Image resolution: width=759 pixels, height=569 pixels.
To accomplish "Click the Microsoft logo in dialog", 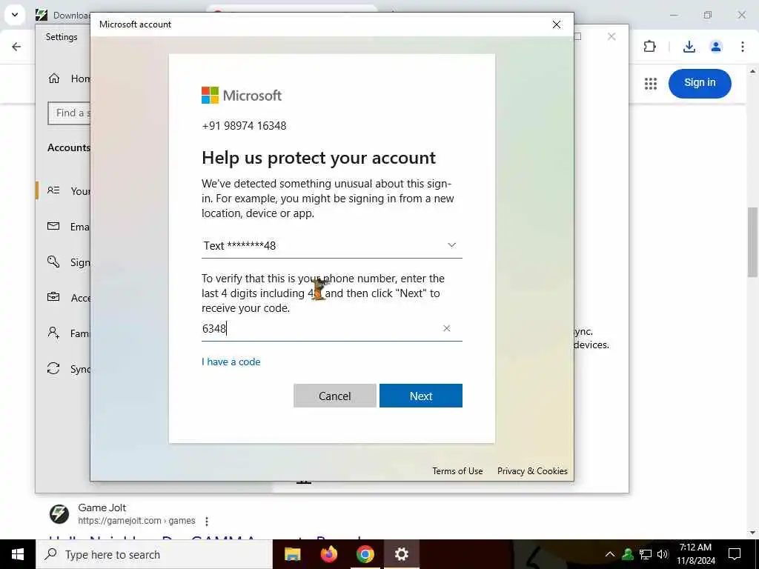I will 241,96.
